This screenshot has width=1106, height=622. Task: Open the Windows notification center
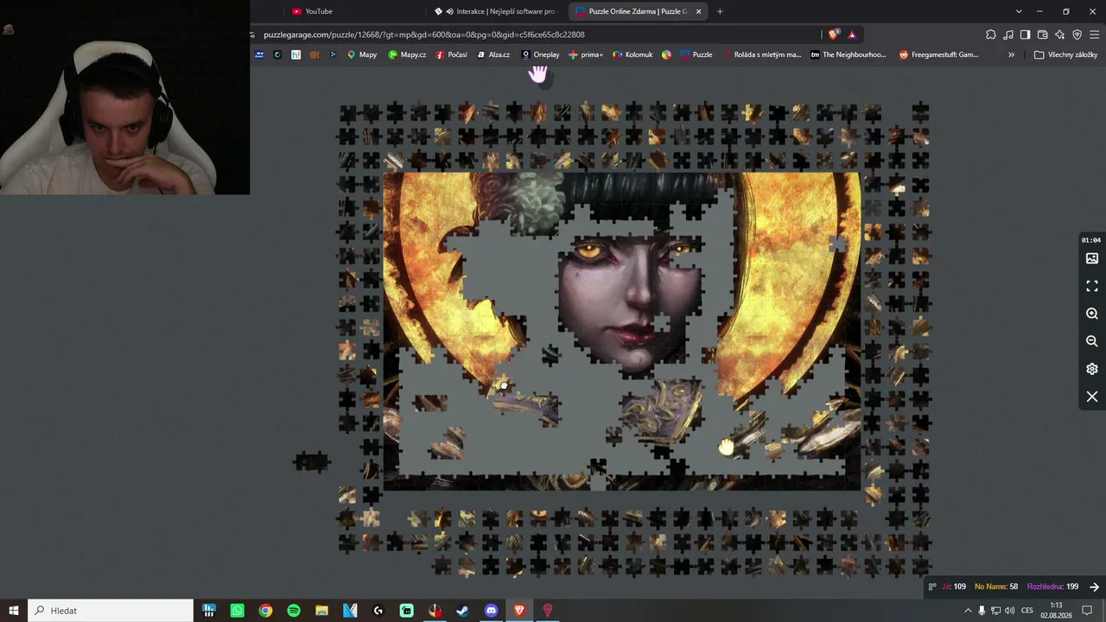1088,611
